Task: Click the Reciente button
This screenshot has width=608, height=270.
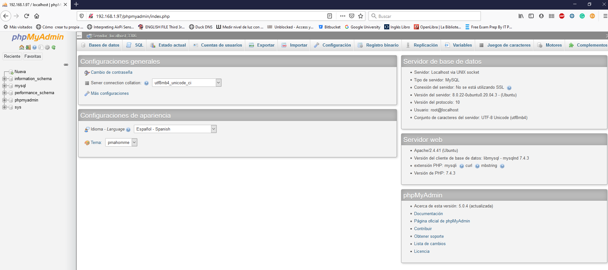Action: [x=12, y=56]
